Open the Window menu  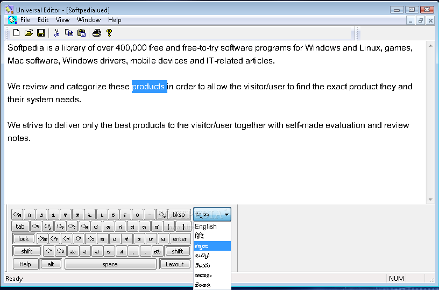(89, 20)
